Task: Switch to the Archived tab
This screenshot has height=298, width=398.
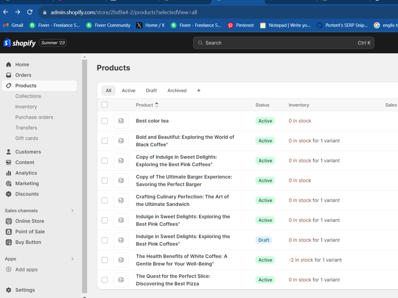Action: 177,91
